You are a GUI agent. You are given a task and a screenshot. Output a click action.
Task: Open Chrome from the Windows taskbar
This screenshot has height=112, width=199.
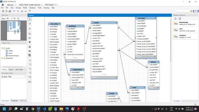click(33, 109)
